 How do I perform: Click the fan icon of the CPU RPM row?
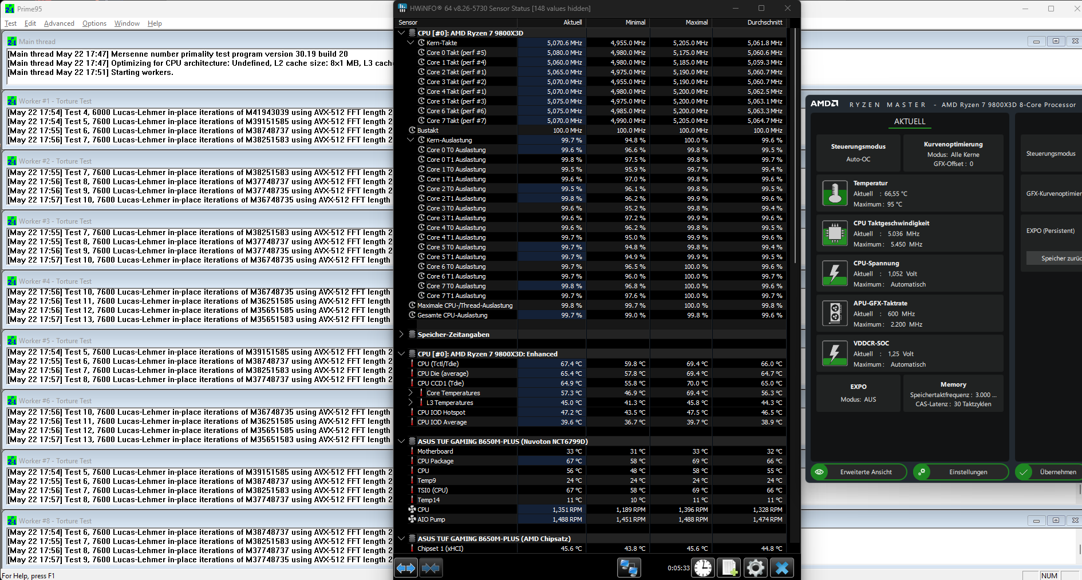(x=412, y=509)
